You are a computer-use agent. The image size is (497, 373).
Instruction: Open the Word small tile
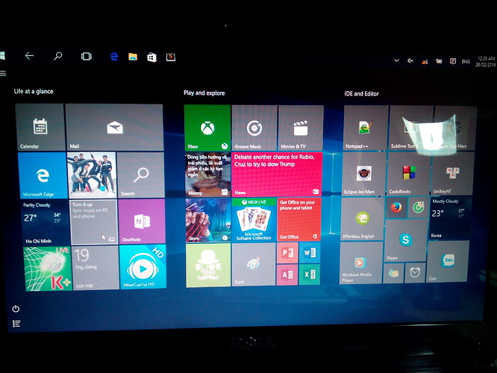pyautogui.click(x=310, y=253)
